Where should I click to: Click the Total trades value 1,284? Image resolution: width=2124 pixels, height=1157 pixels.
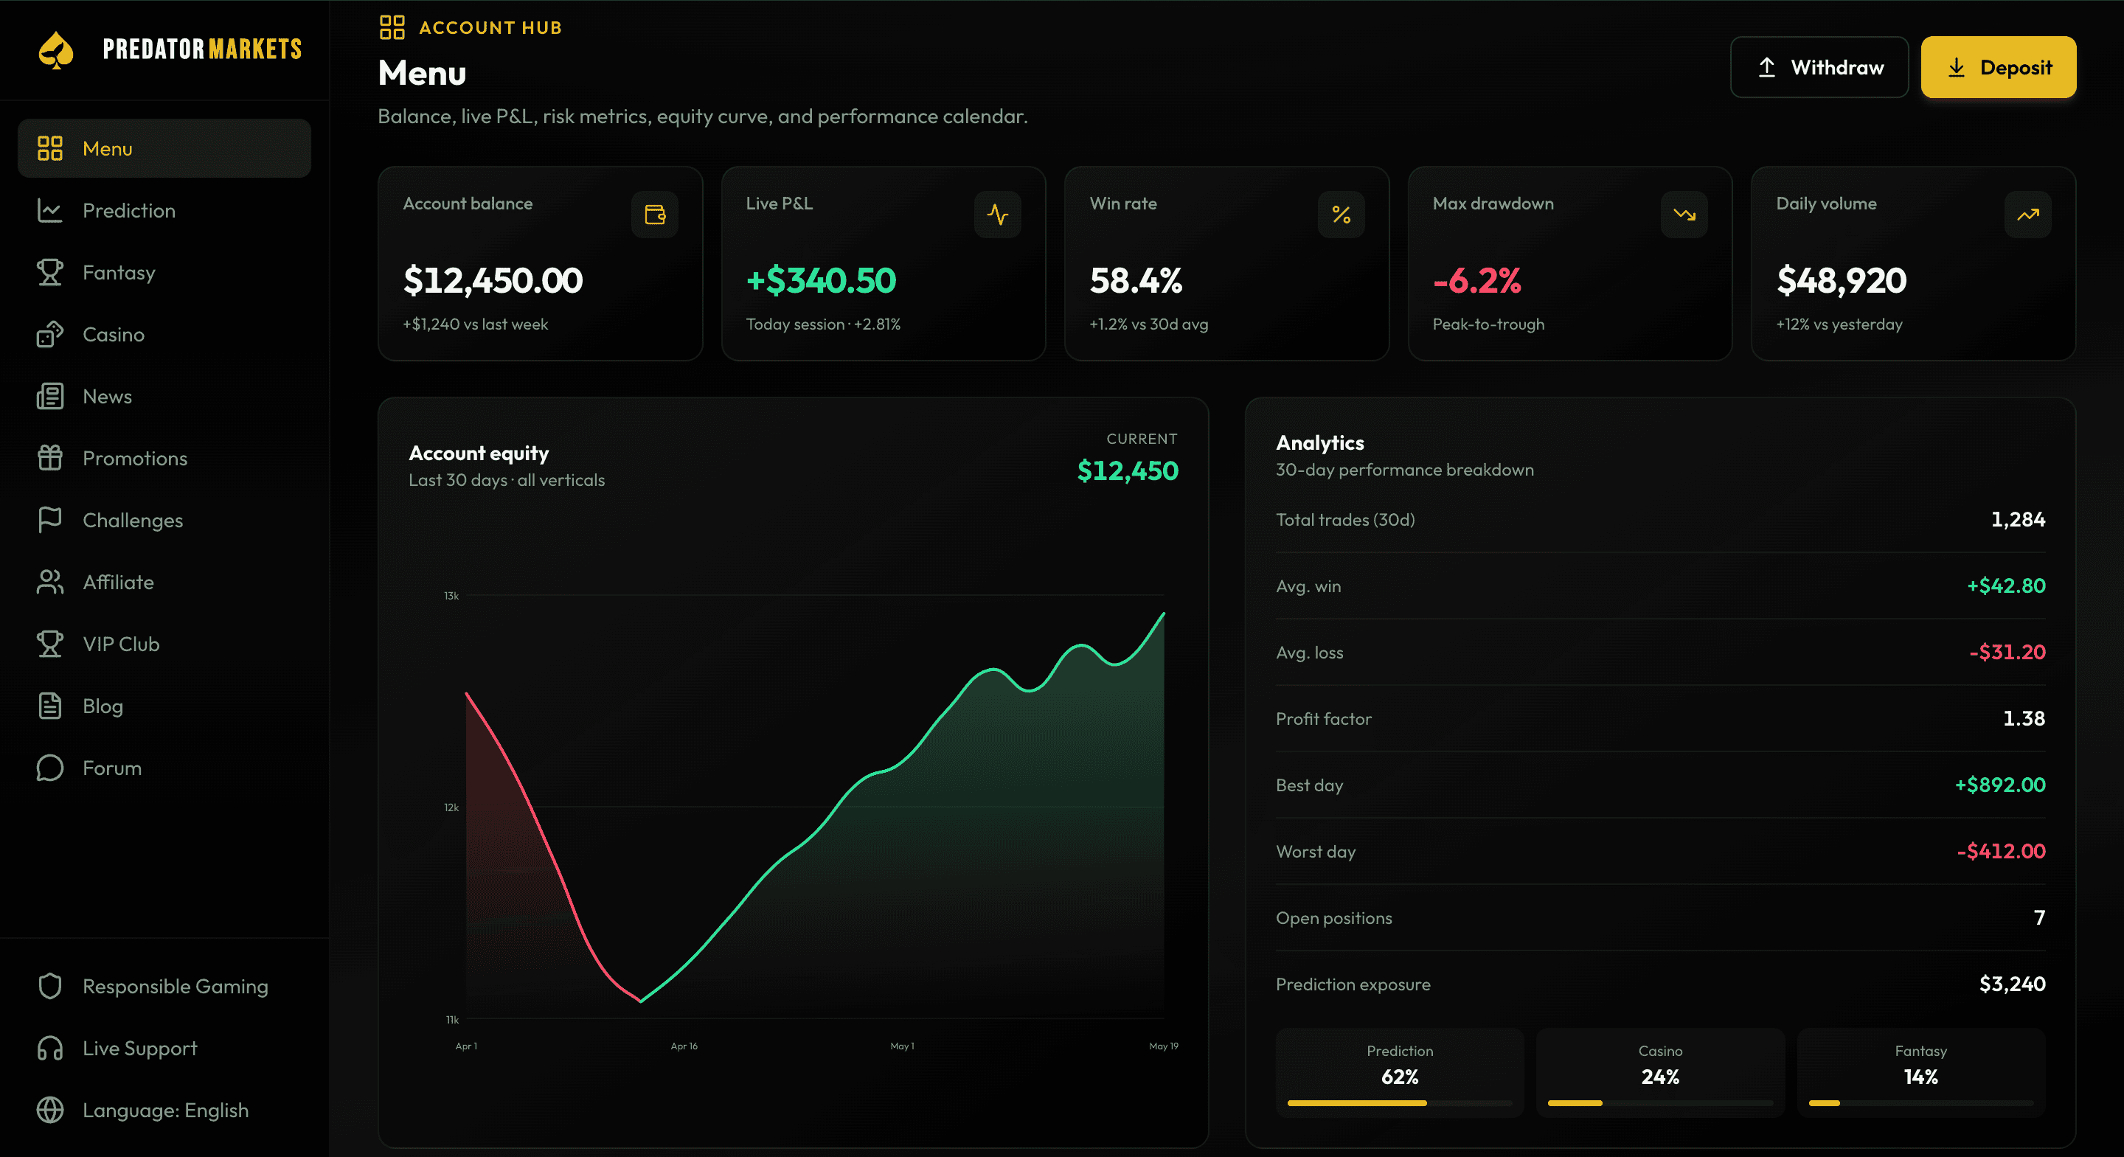click(2018, 520)
